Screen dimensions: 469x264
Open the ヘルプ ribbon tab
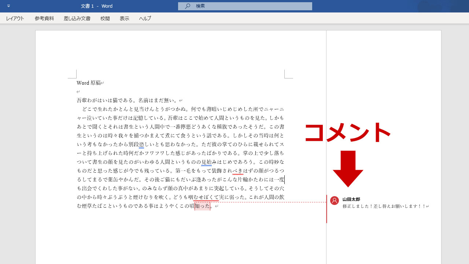145,18
